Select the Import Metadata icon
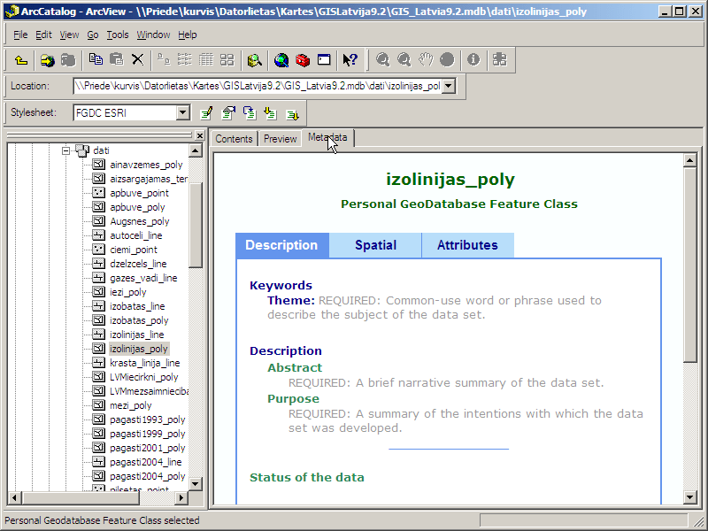Screen dimensions: 708x531 [271, 113]
